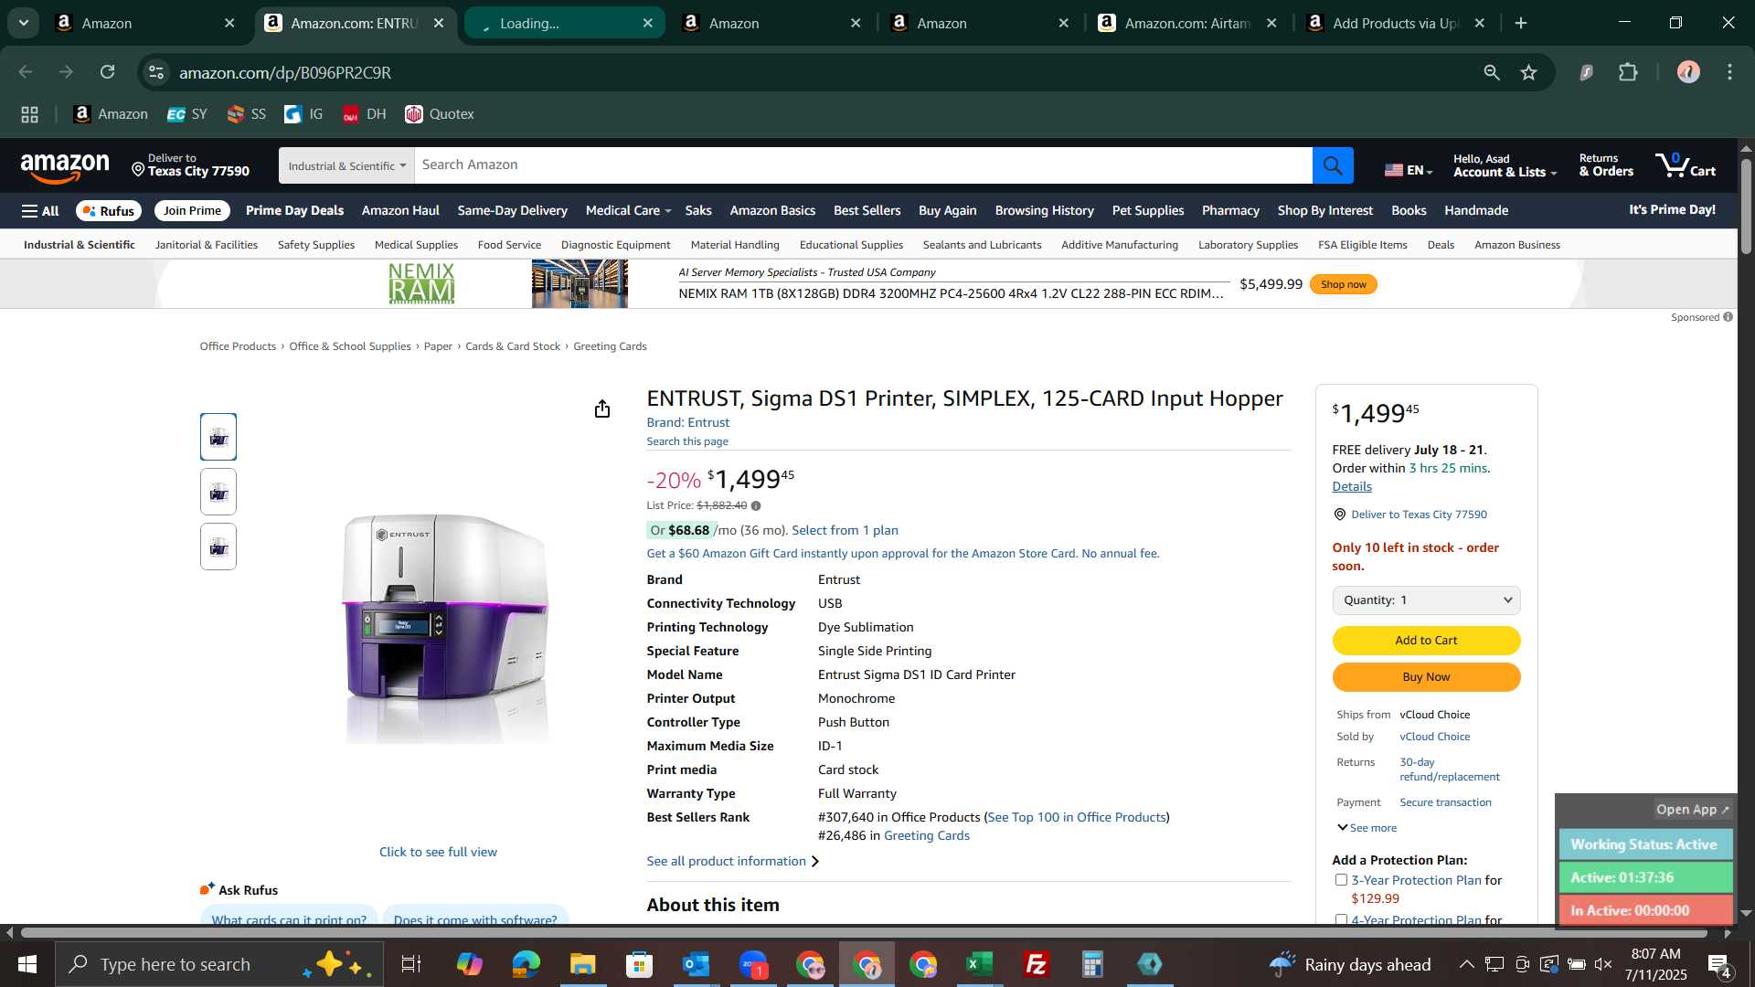1755x987 pixels.
Task: Select Safety Supplies subnav item
Action: click(x=315, y=245)
